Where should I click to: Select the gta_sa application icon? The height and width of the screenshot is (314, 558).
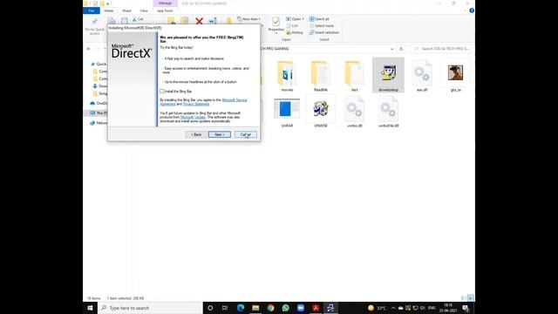(x=455, y=72)
